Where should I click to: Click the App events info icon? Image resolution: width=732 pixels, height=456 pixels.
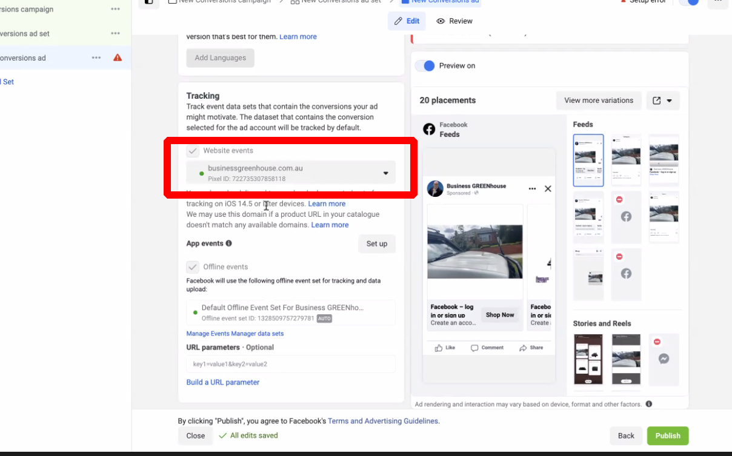coord(229,243)
